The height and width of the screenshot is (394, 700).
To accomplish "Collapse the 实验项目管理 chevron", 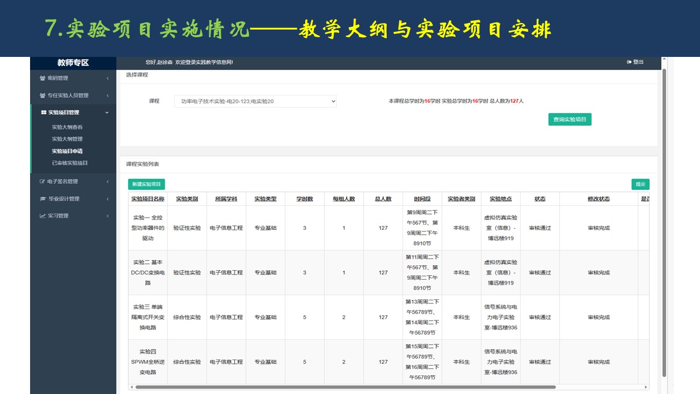I will tap(107, 113).
